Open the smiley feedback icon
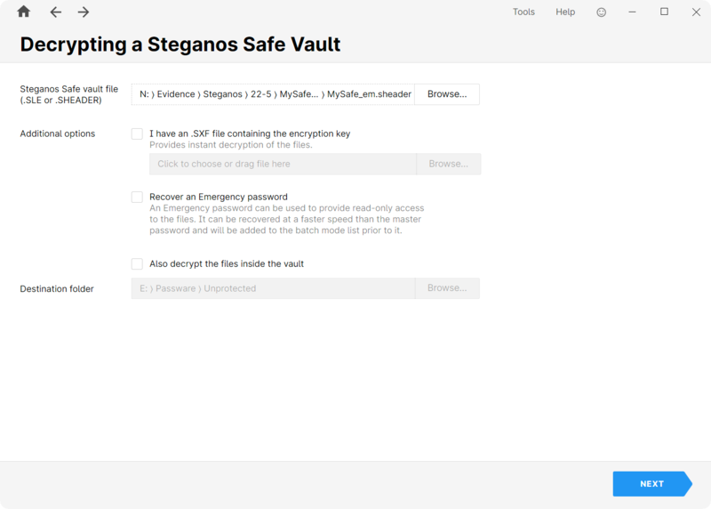Viewport: 711px width, 509px height. 602,12
